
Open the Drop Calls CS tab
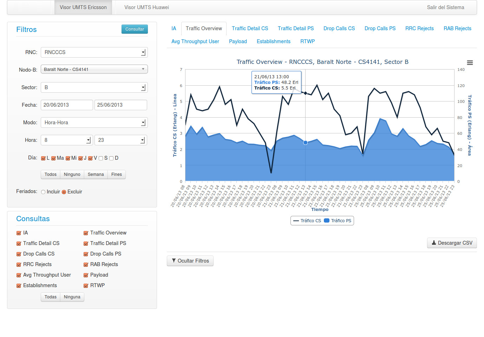pyautogui.click(x=339, y=28)
